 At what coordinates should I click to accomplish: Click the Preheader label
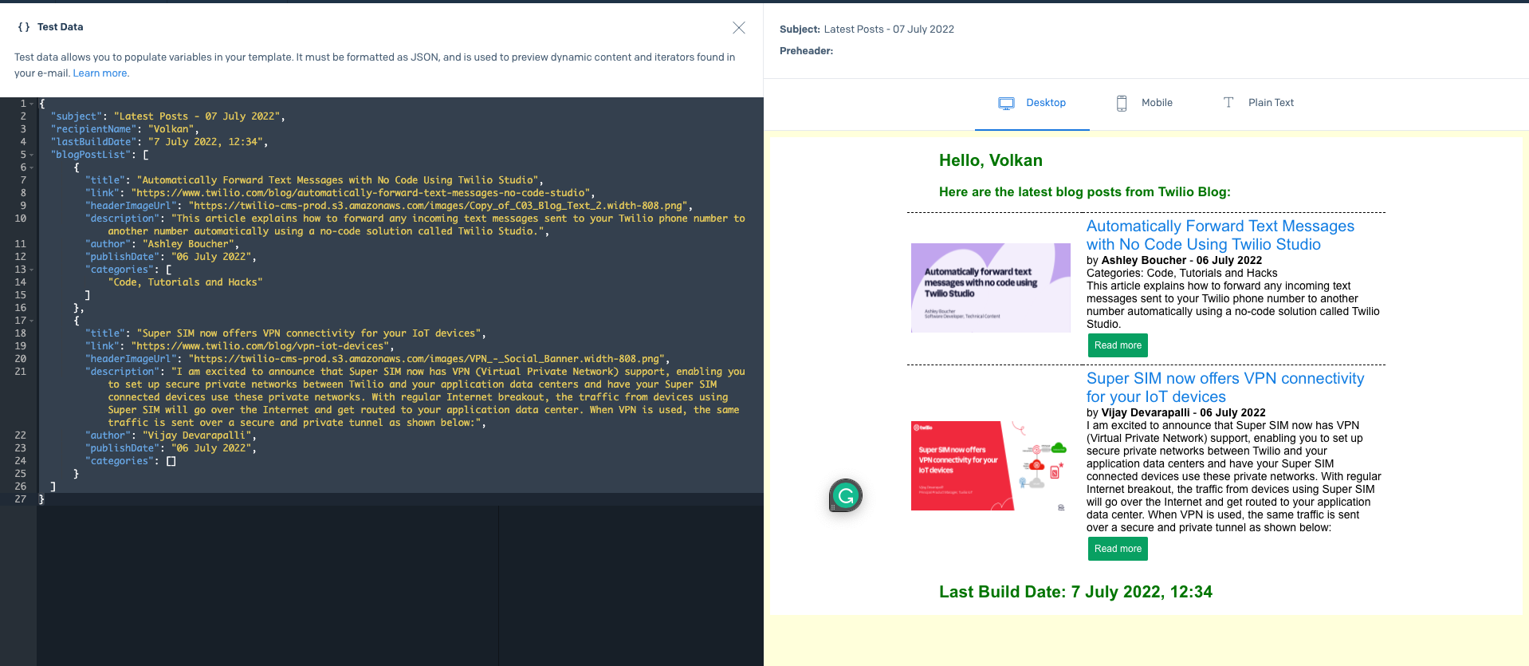point(806,51)
